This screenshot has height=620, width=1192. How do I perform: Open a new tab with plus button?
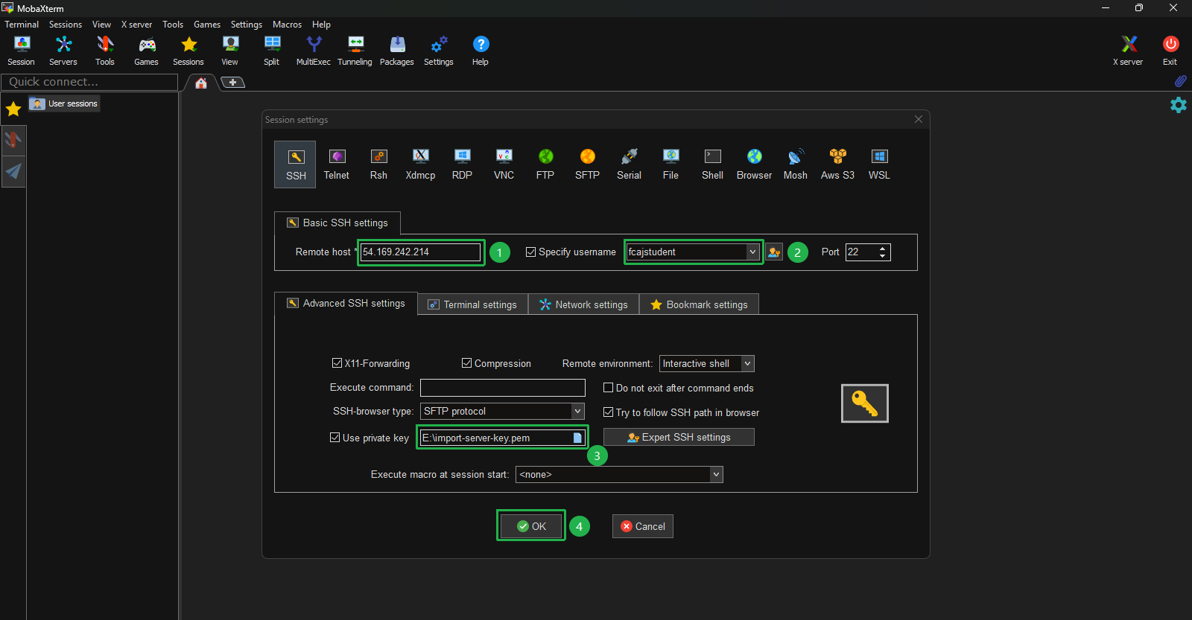point(233,82)
